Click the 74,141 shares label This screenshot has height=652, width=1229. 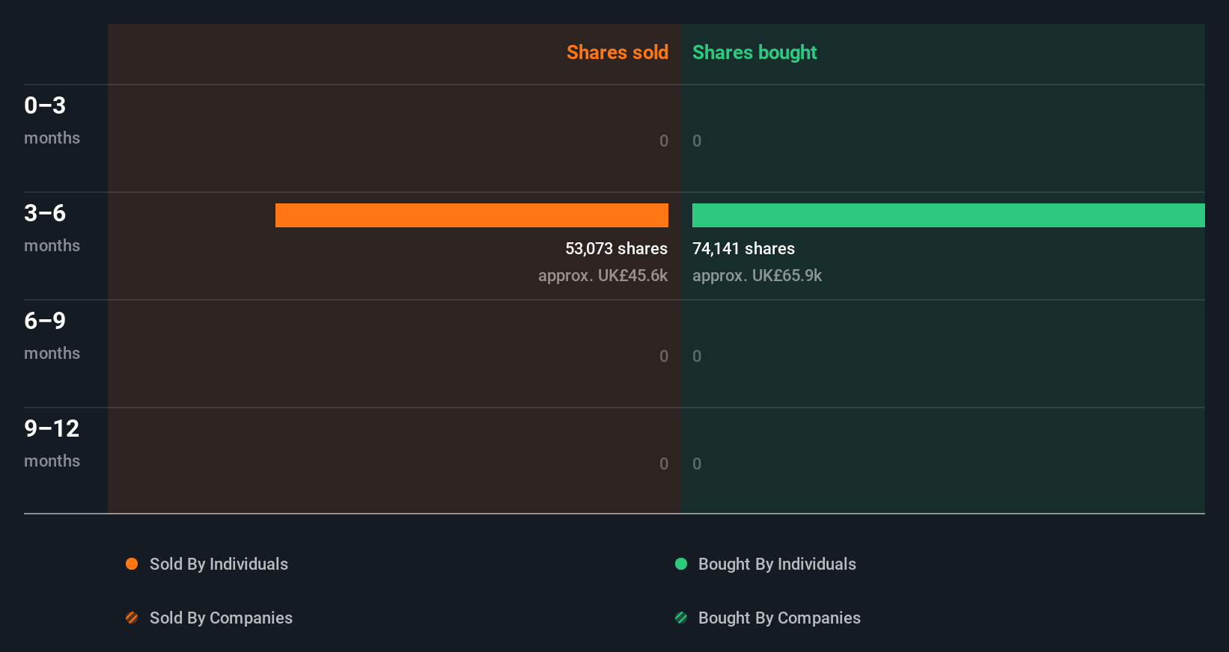click(743, 248)
